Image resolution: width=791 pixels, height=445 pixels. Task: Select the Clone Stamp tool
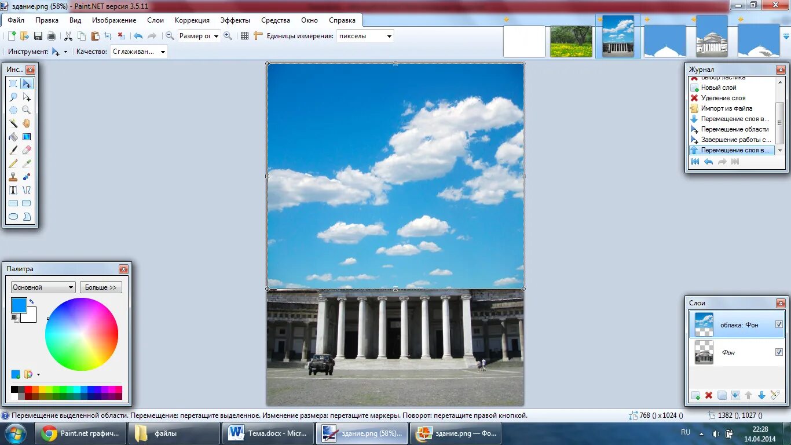pos(13,177)
